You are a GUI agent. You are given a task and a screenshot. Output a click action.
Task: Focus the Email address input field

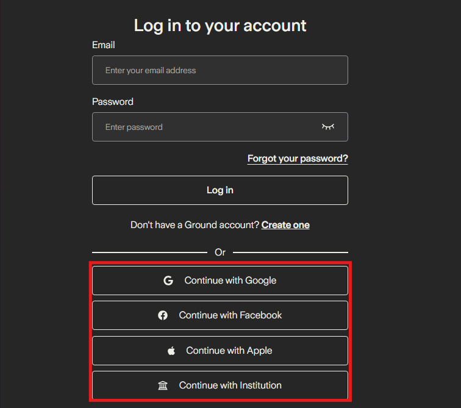pyautogui.click(x=220, y=70)
